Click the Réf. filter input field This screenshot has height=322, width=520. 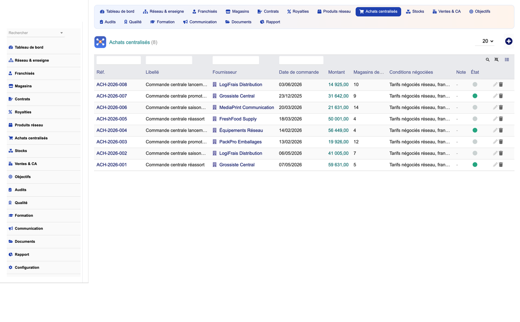pos(119,60)
